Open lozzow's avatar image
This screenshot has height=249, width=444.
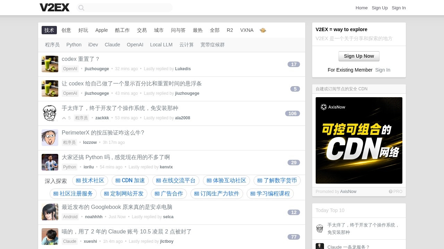click(x=50, y=138)
